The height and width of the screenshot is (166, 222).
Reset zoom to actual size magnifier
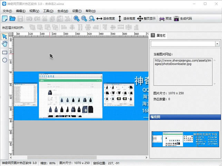(x=92, y=19)
